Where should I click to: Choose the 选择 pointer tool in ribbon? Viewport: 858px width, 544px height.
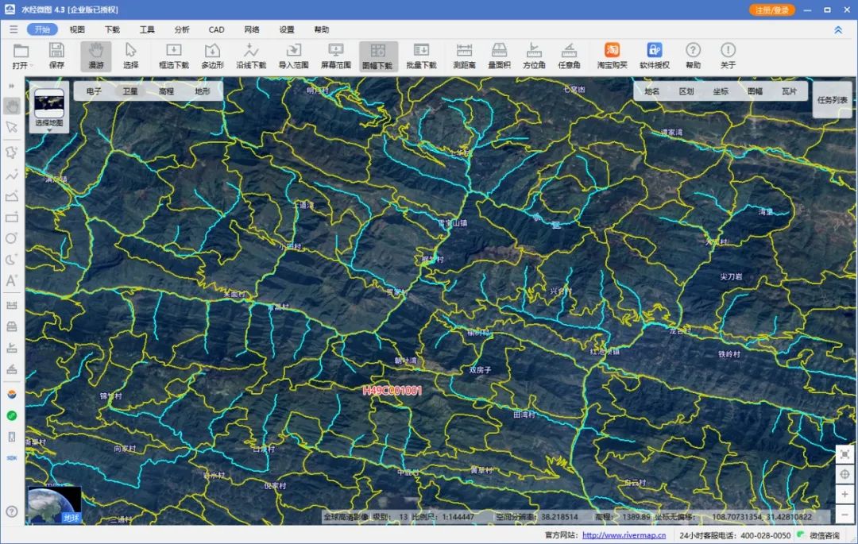(131, 56)
